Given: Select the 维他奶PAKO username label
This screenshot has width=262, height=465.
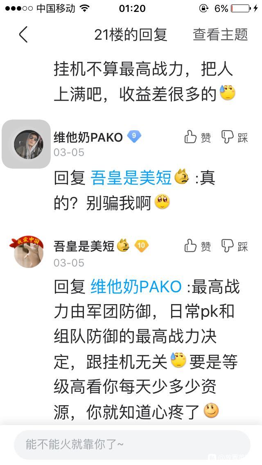Looking at the screenshot, I should pos(88,137).
